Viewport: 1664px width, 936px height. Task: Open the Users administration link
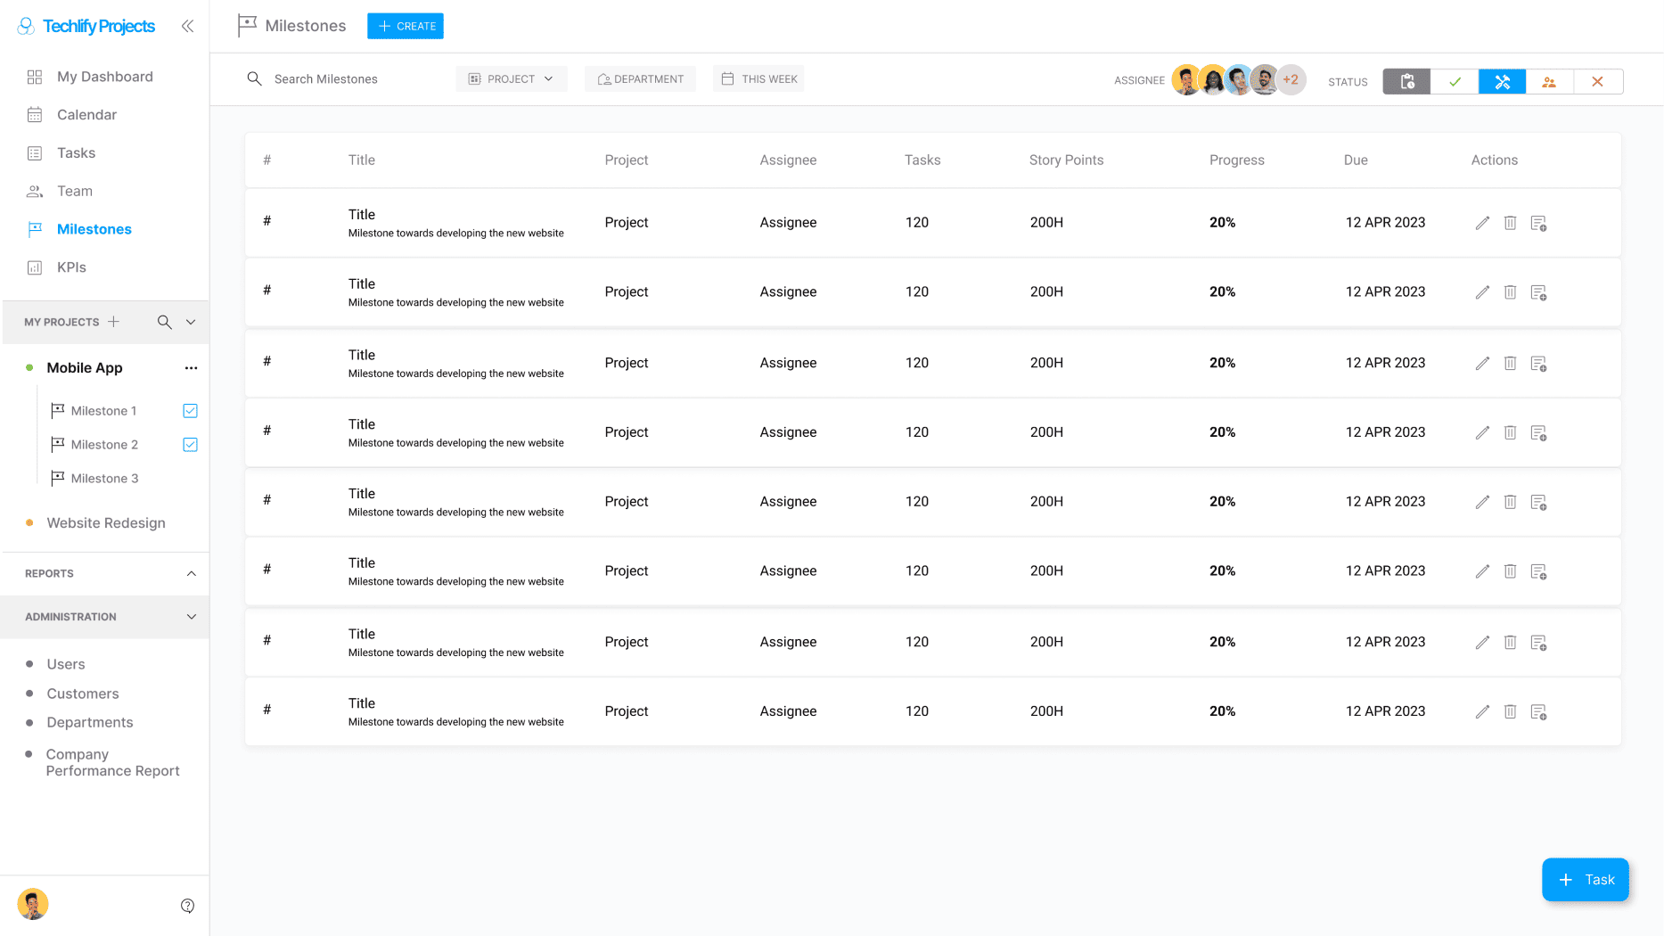pyautogui.click(x=66, y=664)
